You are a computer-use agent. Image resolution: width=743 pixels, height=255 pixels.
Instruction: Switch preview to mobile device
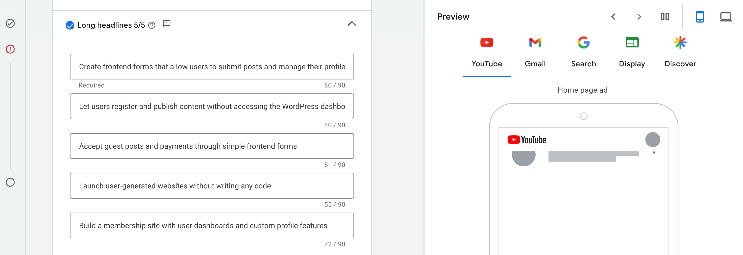coord(700,17)
